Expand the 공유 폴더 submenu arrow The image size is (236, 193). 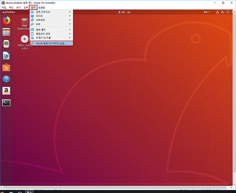click(x=70, y=29)
